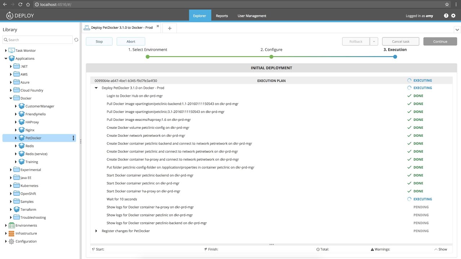Image resolution: width=461 pixels, height=259 pixels.
Task: Expand the PetDocker application node
Action: (x=16, y=138)
